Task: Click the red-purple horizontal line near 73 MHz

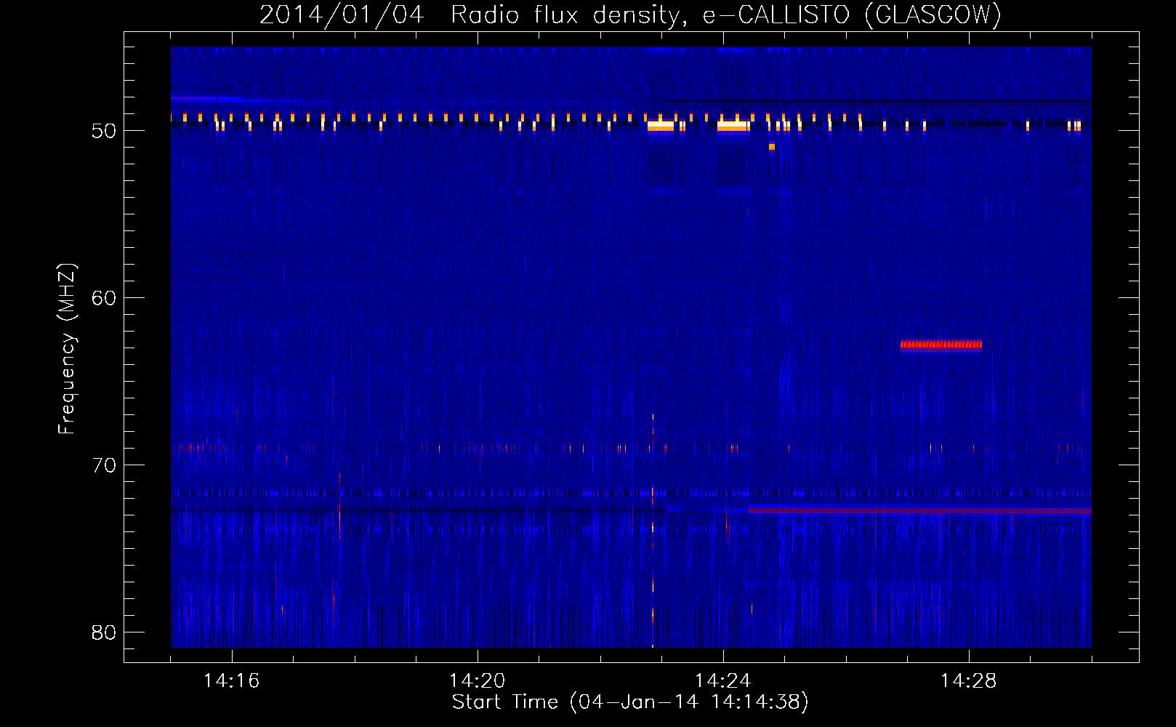Action: pos(919,510)
